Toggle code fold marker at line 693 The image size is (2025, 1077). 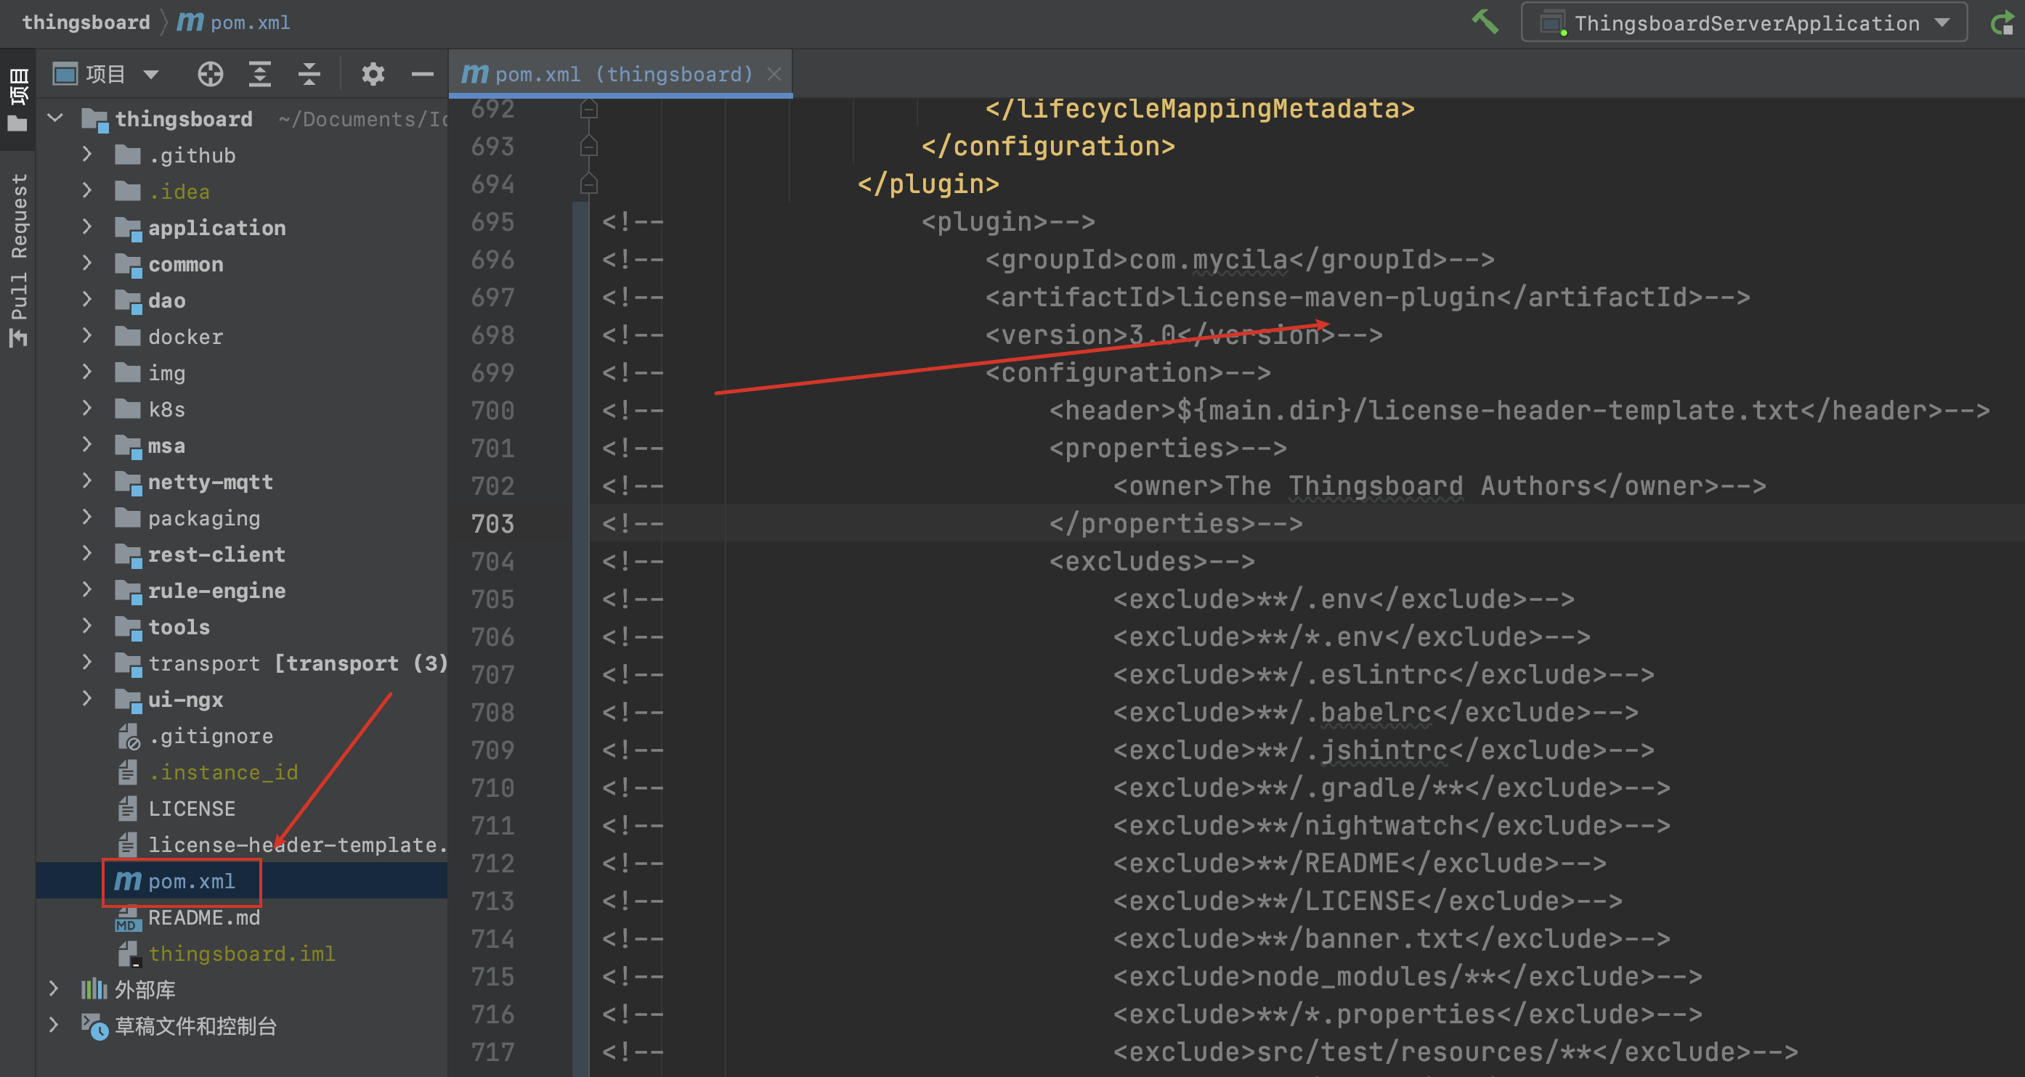[589, 147]
